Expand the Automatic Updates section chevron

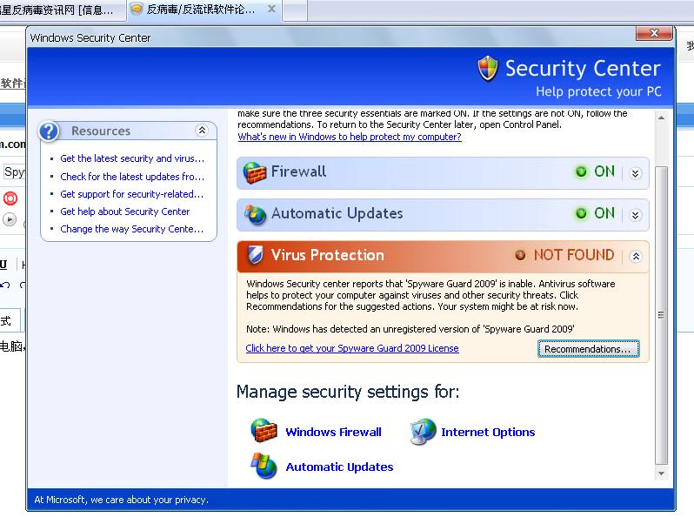pyautogui.click(x=635, y=214)
